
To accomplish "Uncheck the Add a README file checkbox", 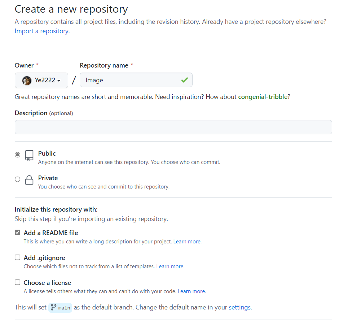I will [x=17, y=233].
